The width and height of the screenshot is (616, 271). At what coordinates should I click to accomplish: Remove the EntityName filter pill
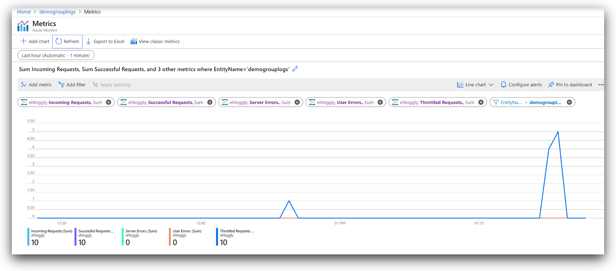(569, 102)
